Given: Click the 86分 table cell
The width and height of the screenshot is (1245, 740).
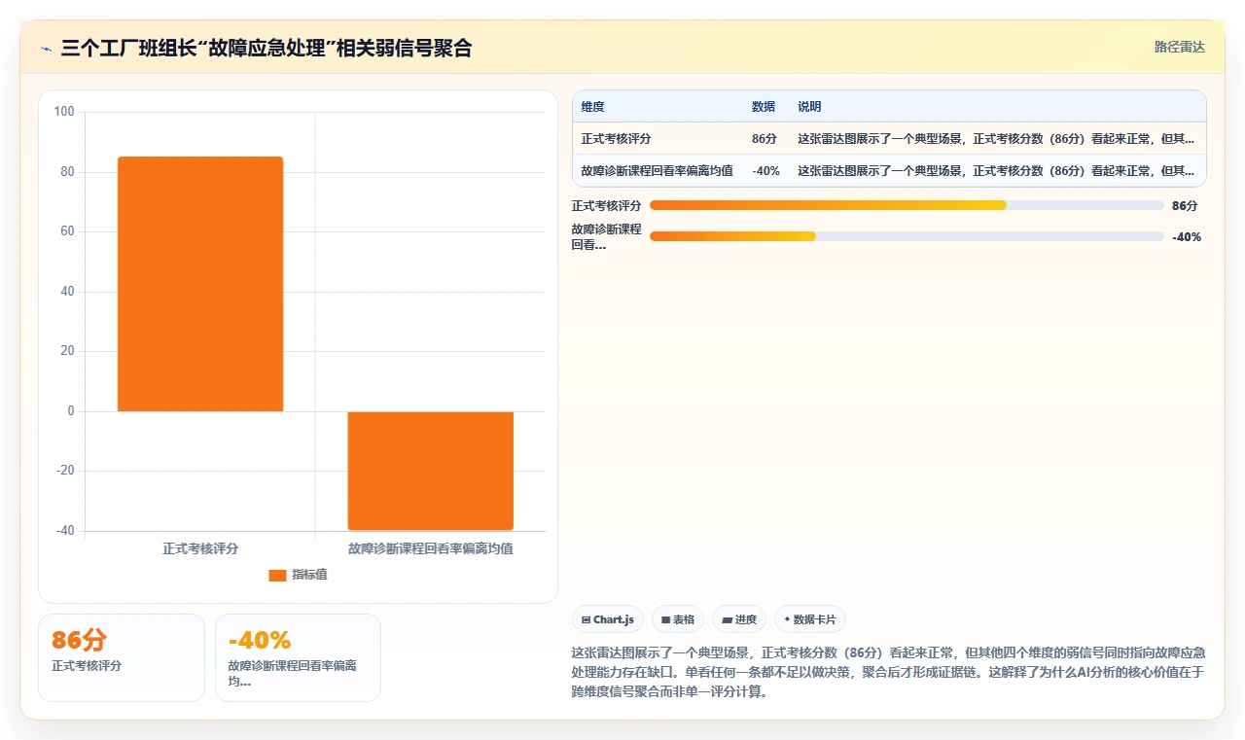Looking at the screenshot, I should pyautogui.click(x=764, y=139).
